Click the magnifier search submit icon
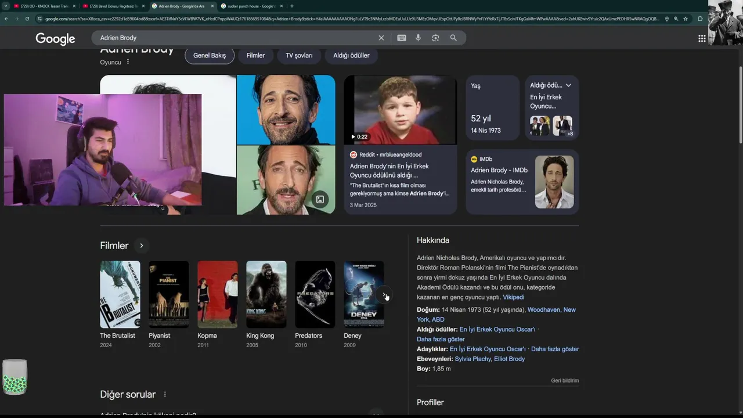Image resolution: width=743 pixels, height=418 pixels. [x=453, y=38]
